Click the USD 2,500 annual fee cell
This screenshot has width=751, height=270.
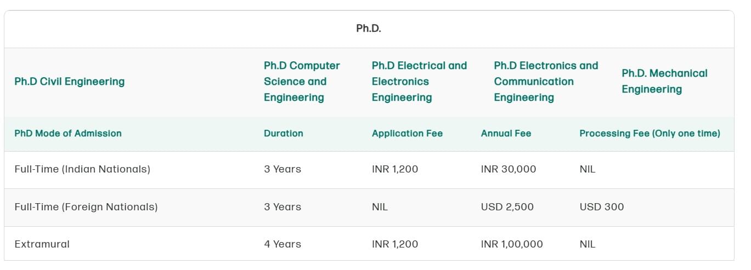point(507,207)
